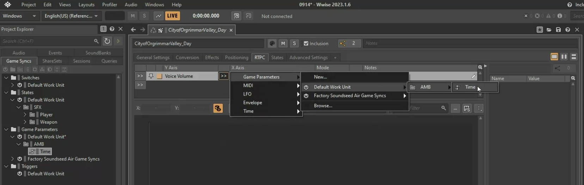Select the Time game parameter menu item
This screenshot has width=584, height=185.
click(x=475, y=87)
